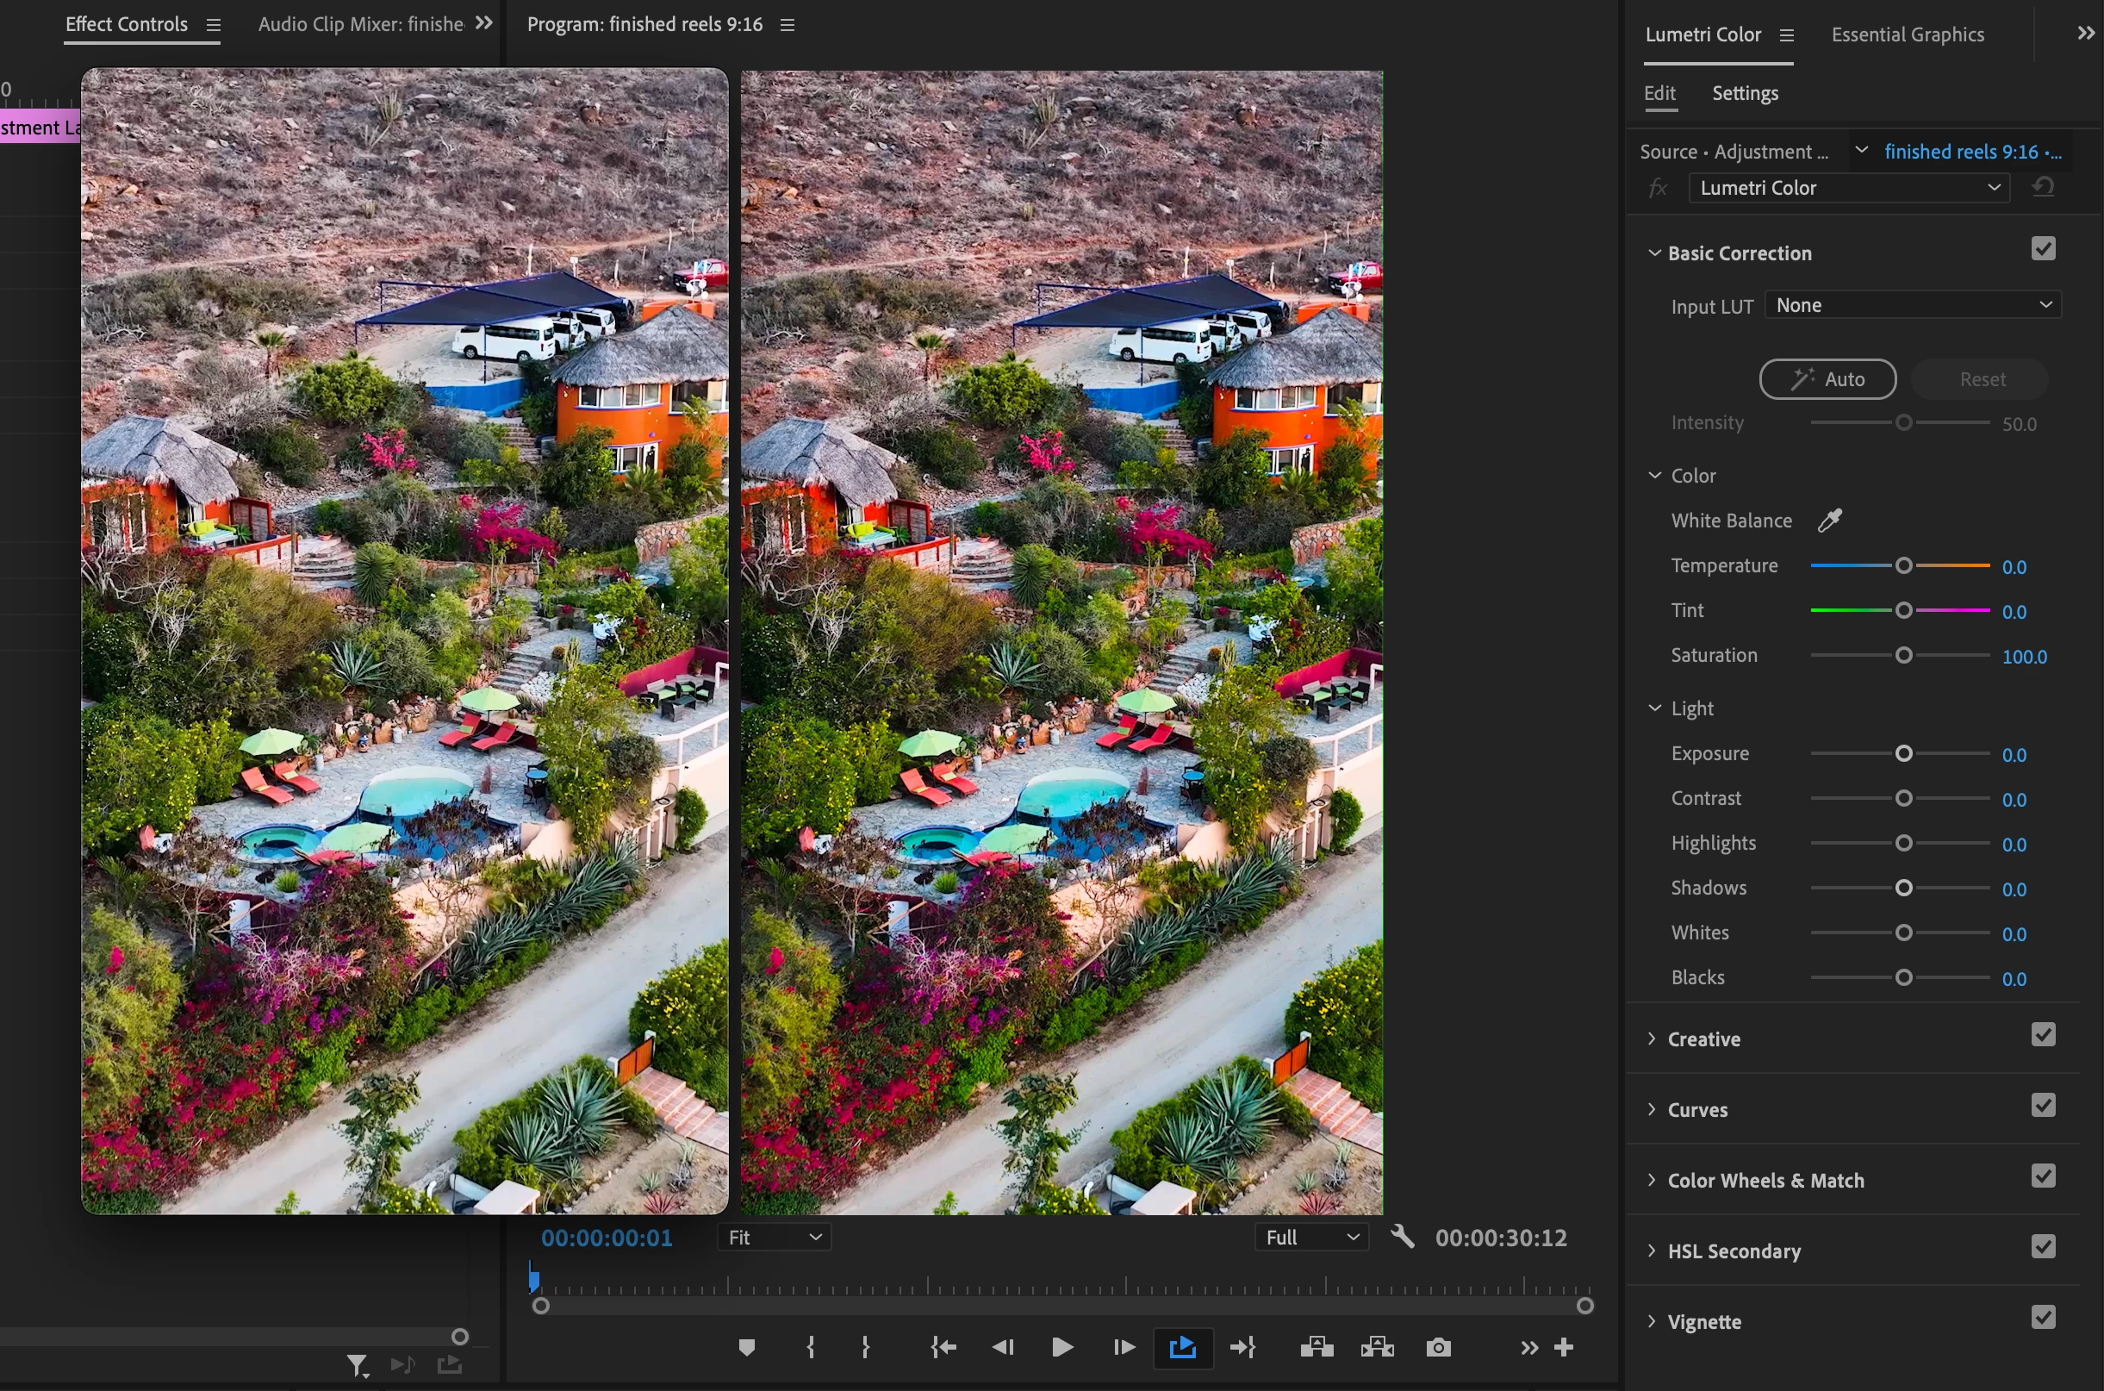Toggle the Creative section checkbox

click(2043, 1035)
